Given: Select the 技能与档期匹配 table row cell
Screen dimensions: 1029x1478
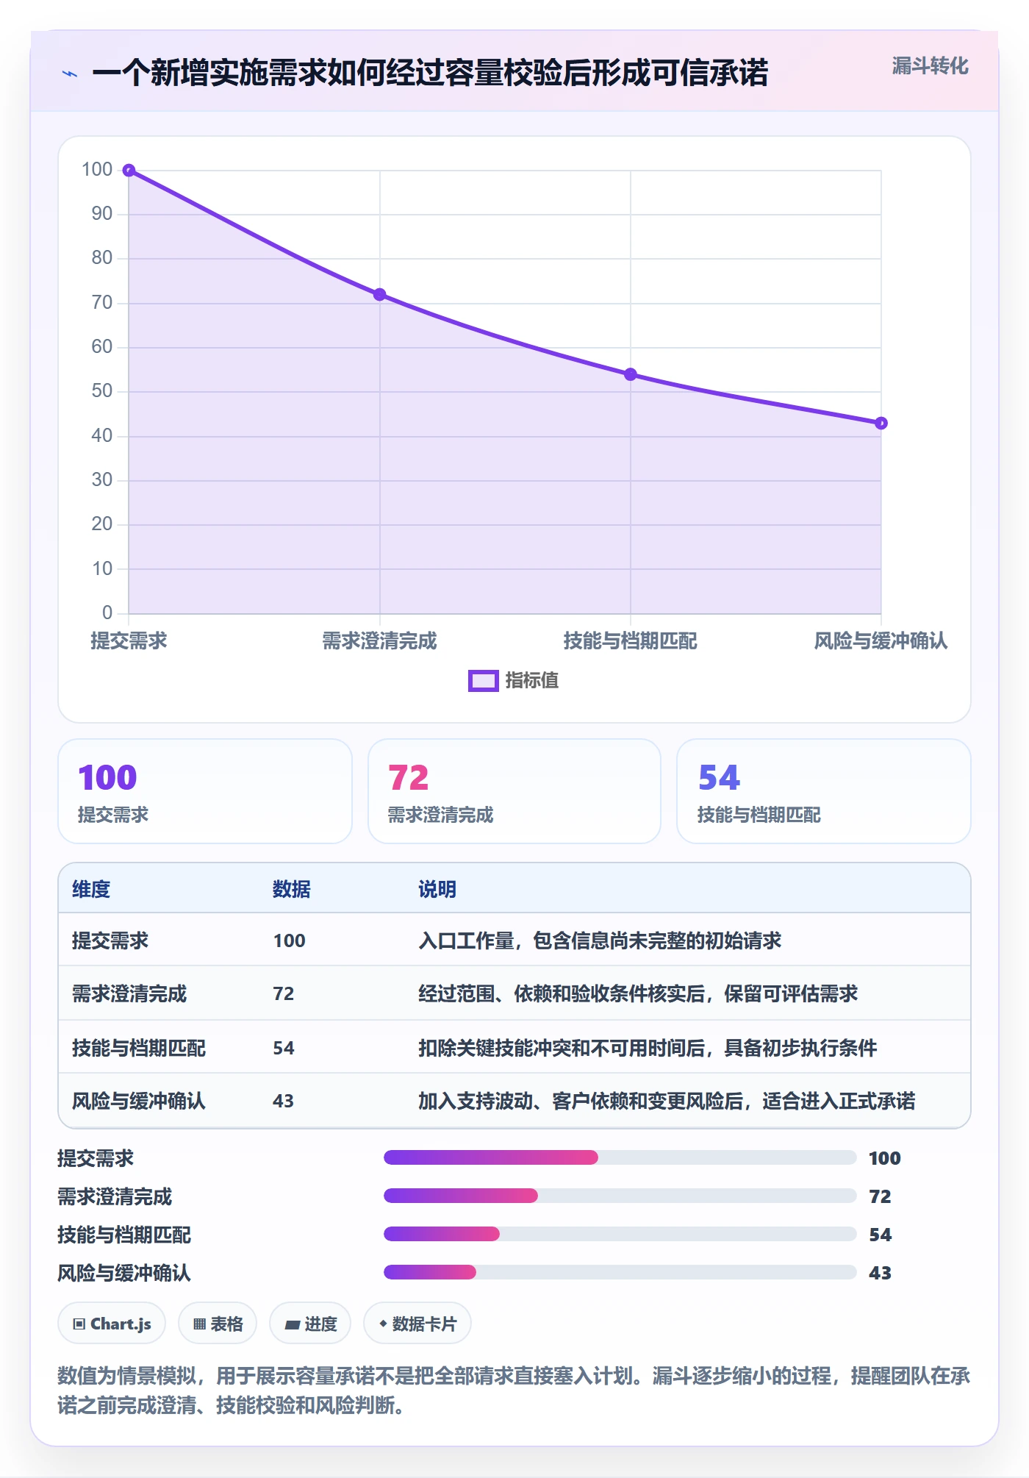Looking at the screenshot, I should [139, 1048].
